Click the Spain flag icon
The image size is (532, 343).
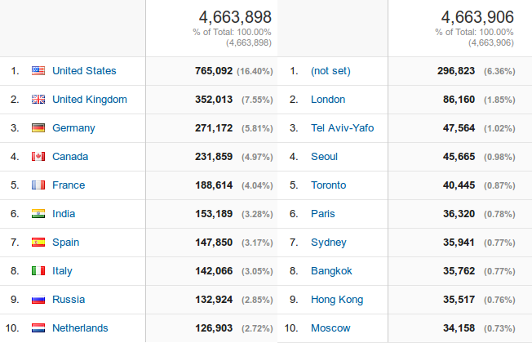38,242
